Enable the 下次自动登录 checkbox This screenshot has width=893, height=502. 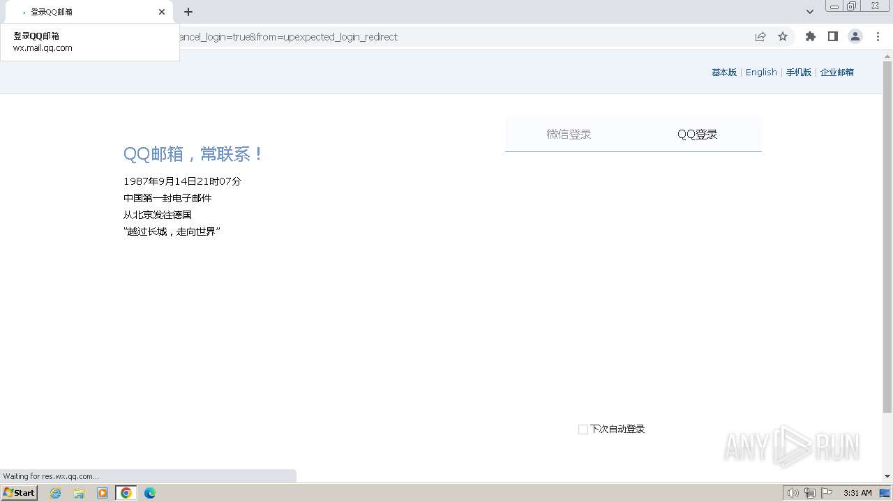tap(583, 429)
